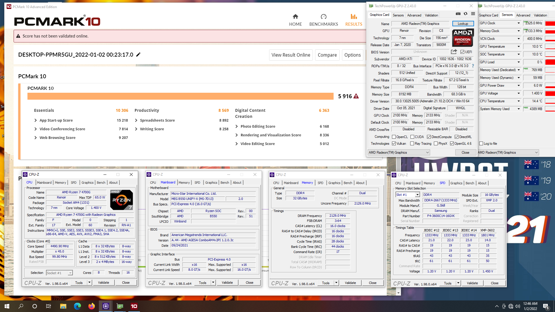The height and width of the screenshot is (312, 555).
Task: Click View Result Online button
Action: (291, 55)
